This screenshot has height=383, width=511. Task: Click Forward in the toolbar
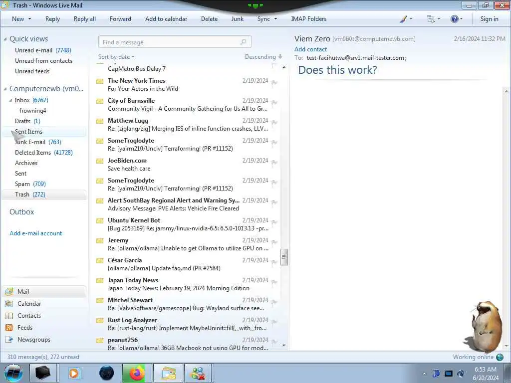(x=120, y=19)
